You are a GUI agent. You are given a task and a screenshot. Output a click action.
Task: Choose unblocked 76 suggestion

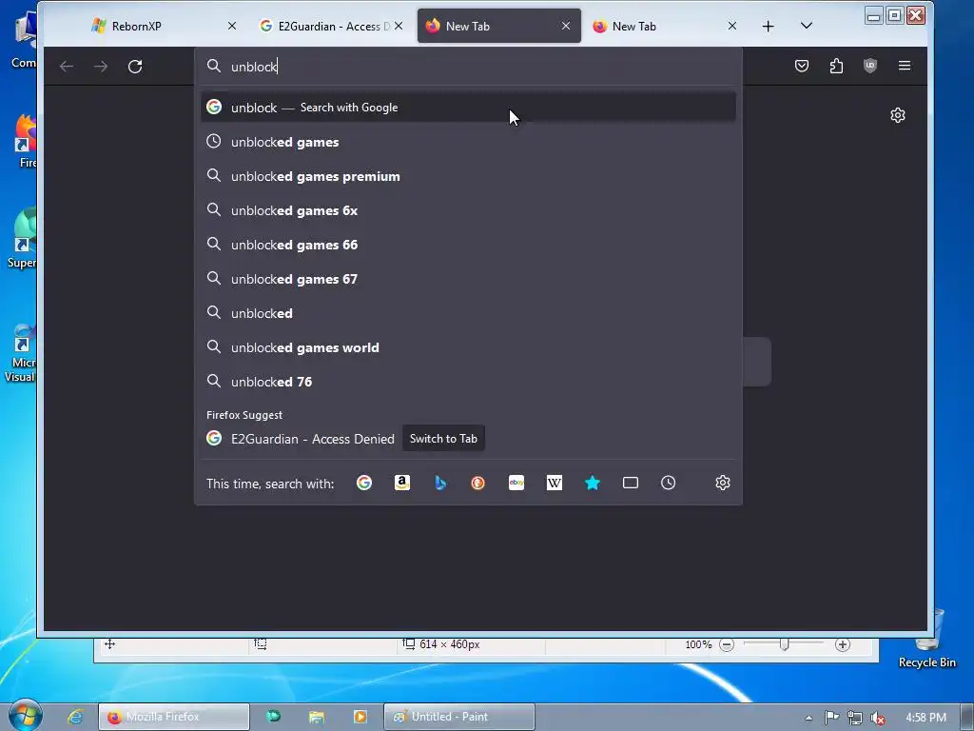(x=468, y=382)
